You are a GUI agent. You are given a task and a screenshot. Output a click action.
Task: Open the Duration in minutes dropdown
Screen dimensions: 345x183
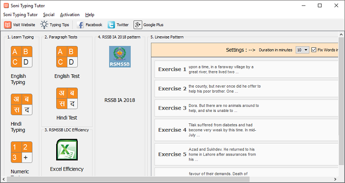[x=303, y=50]
